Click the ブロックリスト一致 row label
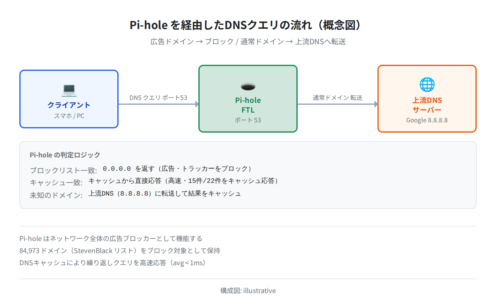This screenshot has height=307, width=496. (63, 170)
